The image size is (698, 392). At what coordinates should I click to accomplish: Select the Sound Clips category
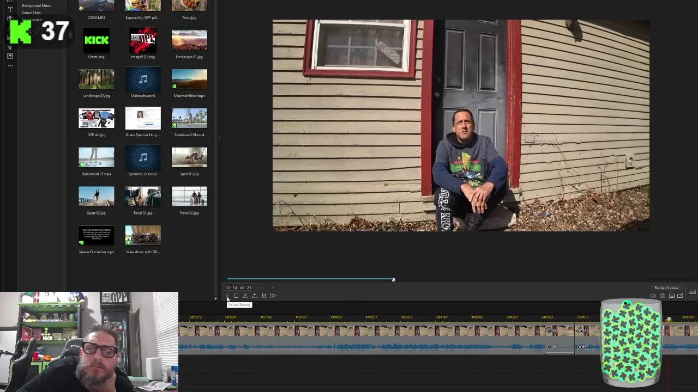(31, 13)
